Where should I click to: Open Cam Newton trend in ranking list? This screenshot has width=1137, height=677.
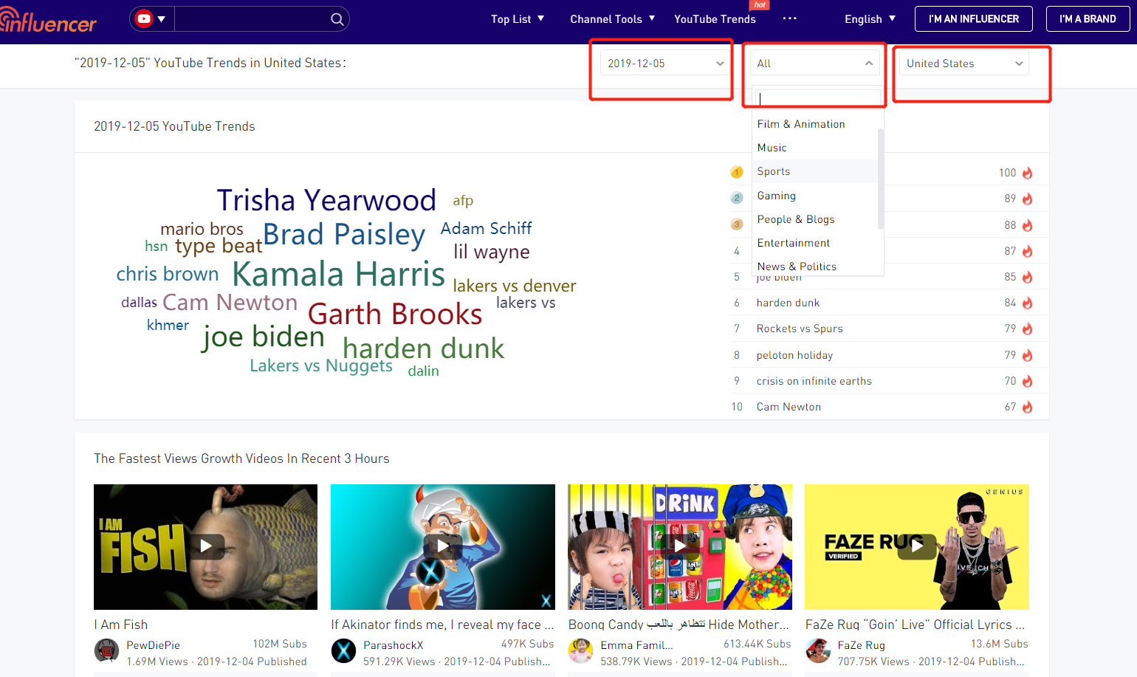coord(789,407)
